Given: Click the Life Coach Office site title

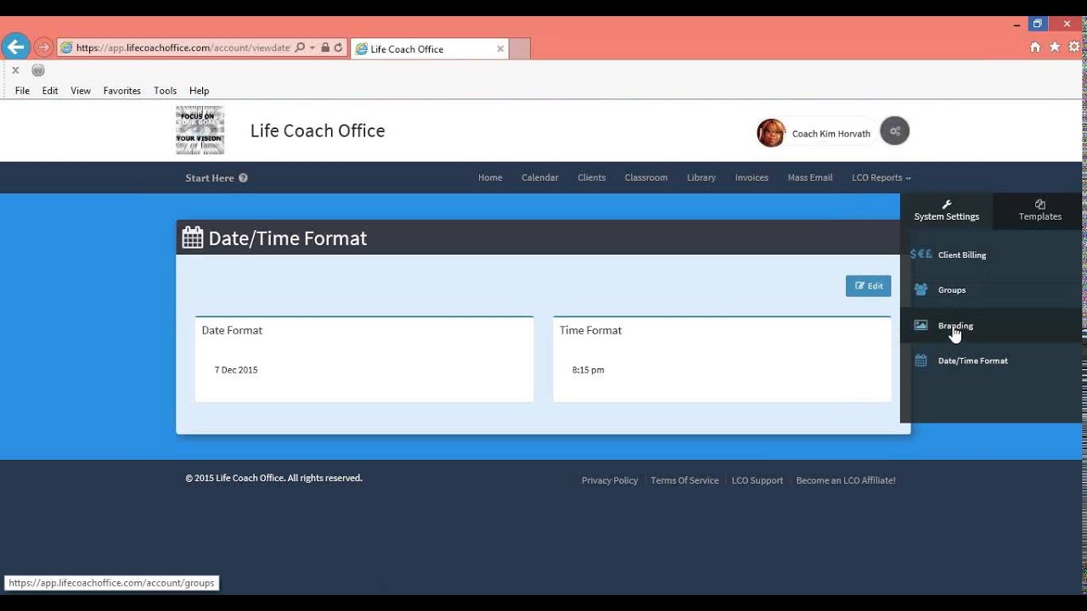Looking at the screenshot, I should point(318,131).
